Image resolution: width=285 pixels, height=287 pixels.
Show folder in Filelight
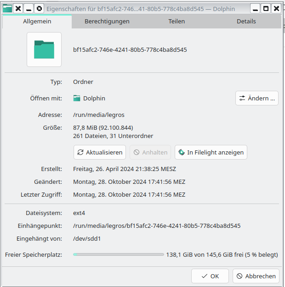(211, 152)
